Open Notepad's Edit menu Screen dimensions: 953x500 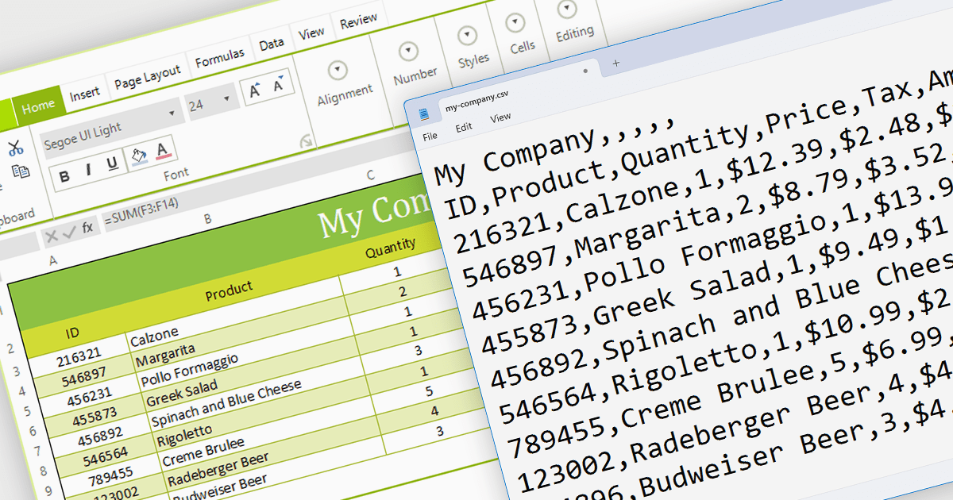coord(464,127)
